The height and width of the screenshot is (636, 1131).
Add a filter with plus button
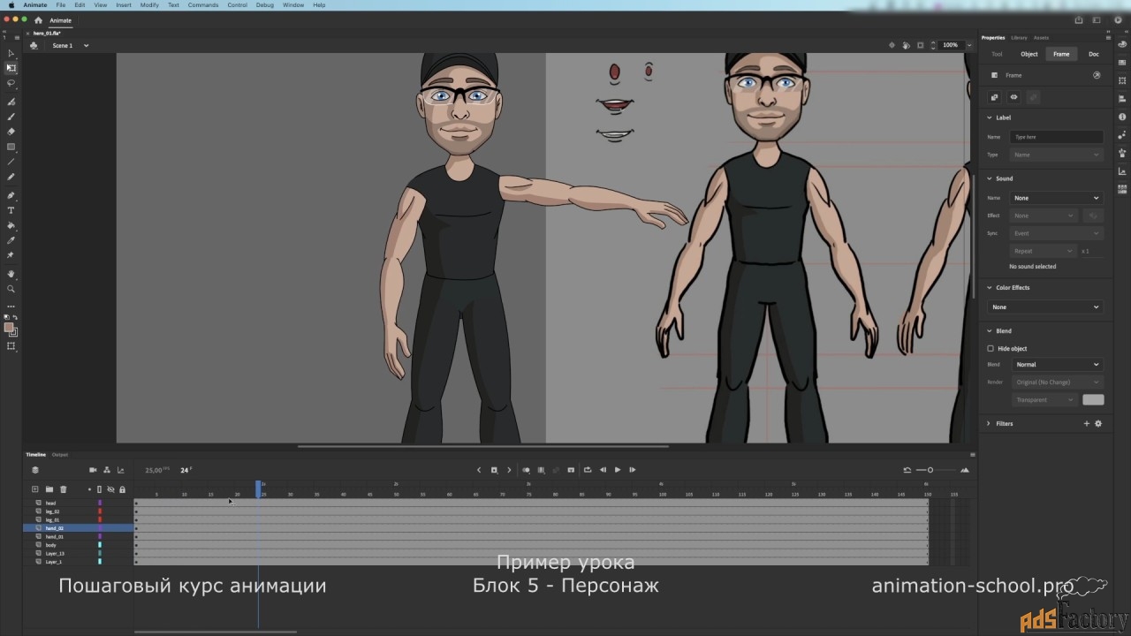click(x=1087, y=424)
